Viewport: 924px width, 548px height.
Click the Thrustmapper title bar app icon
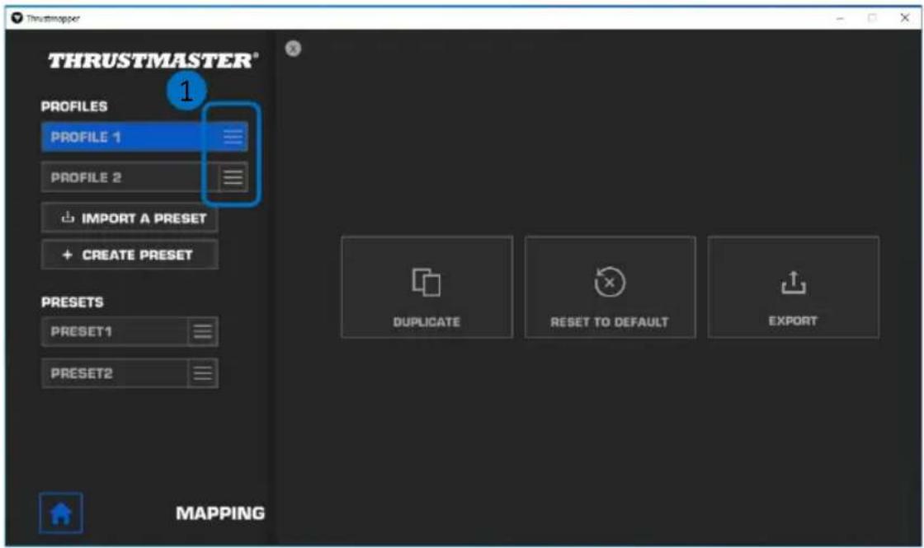[x=17, y=17]
